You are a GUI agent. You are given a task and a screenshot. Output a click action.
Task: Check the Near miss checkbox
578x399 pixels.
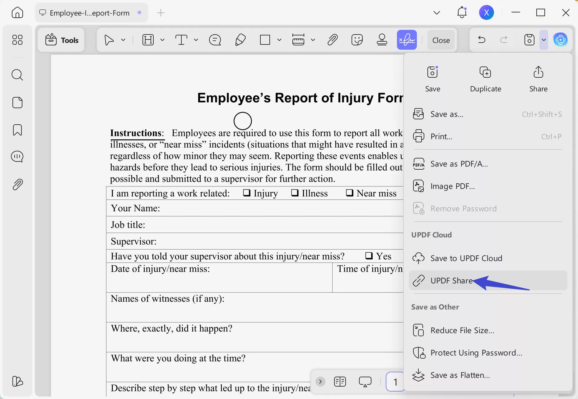pyautogui.click(x=349, y=193)
